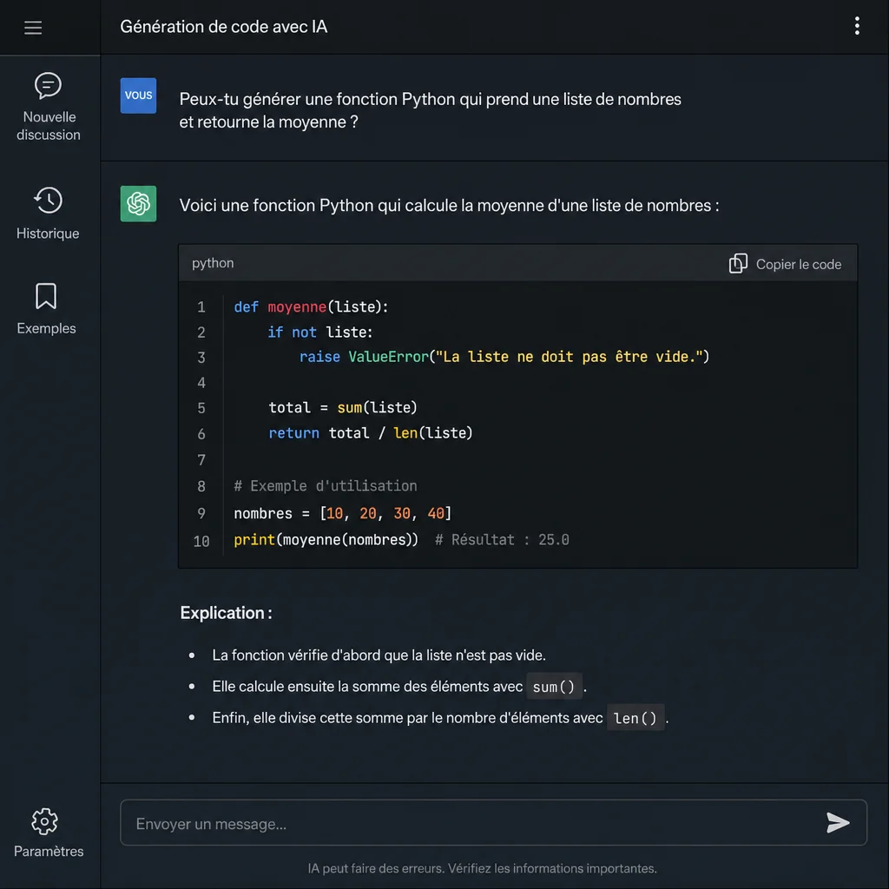Start a Nouvelle discussion

point(49,107)
